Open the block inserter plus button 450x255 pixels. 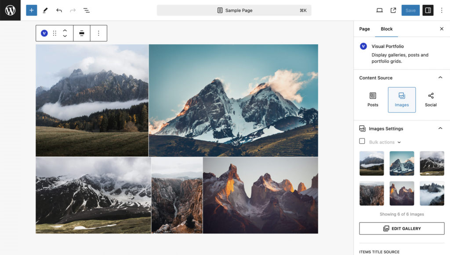pyautogui.click(x=32, y=11)
